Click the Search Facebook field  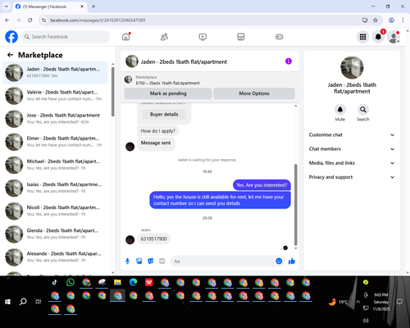[66, 37]
